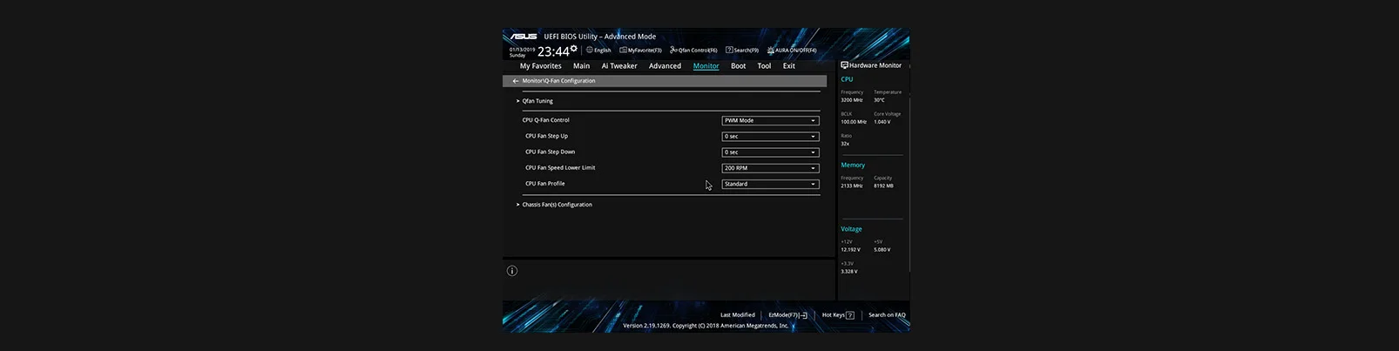This screenshot has height=351, width=1399.
Task: Open the My Favorites tab
Action: tap(541, 66)
